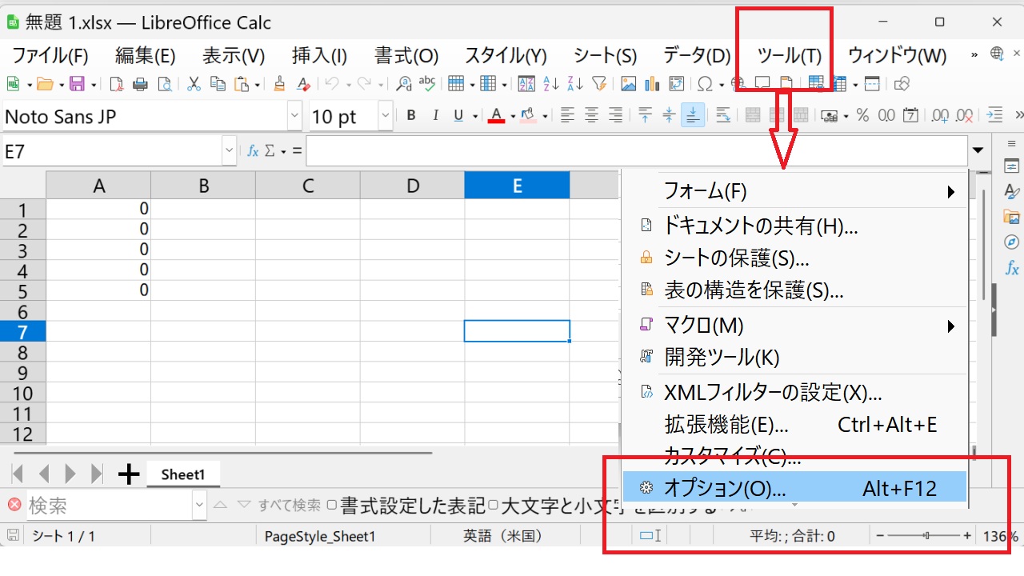Screen dimensions: 1024x576
Task: Toggle Bold formatting
Action: [411, 116]
